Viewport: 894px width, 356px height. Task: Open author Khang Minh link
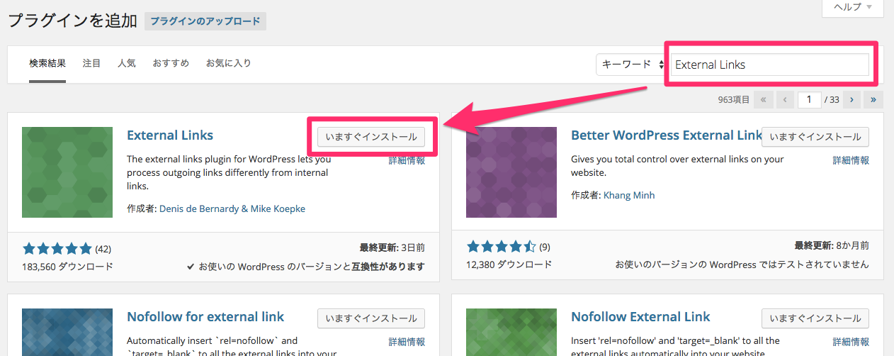pos(629,194)
